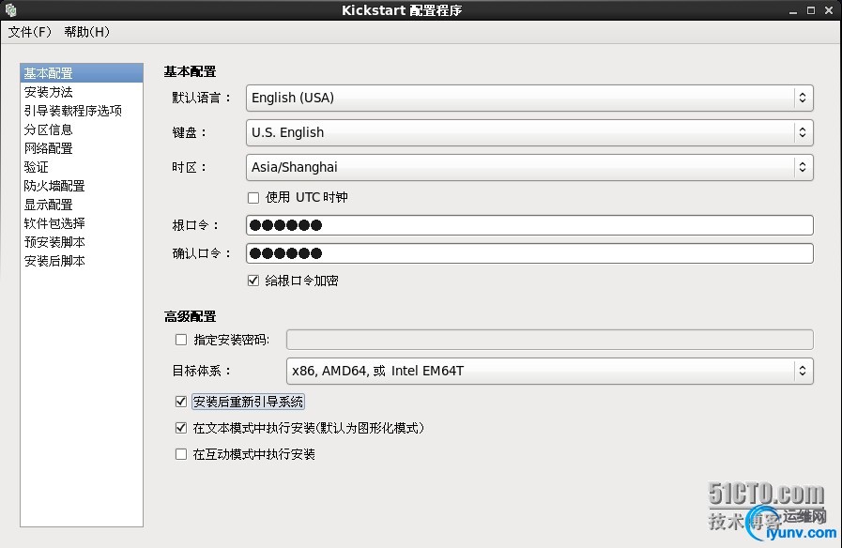
Task: Select 显示配置 in the sidebar
Action: click(x=82, y=205)
